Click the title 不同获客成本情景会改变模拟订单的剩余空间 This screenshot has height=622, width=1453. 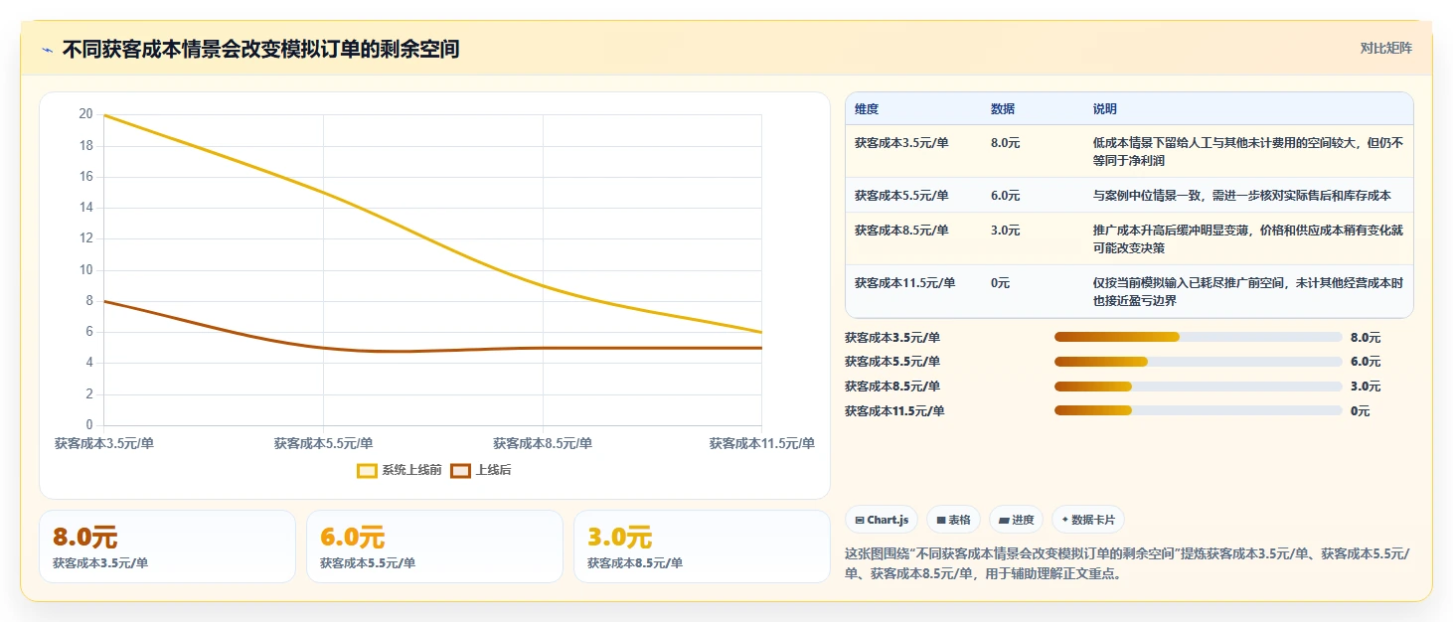[x=260, y=49]
